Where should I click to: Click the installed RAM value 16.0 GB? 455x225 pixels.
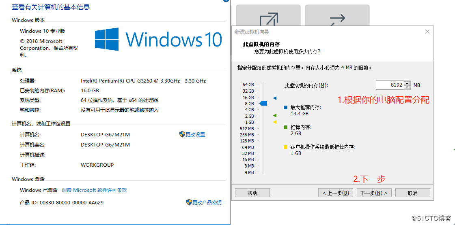pos(90,91)
